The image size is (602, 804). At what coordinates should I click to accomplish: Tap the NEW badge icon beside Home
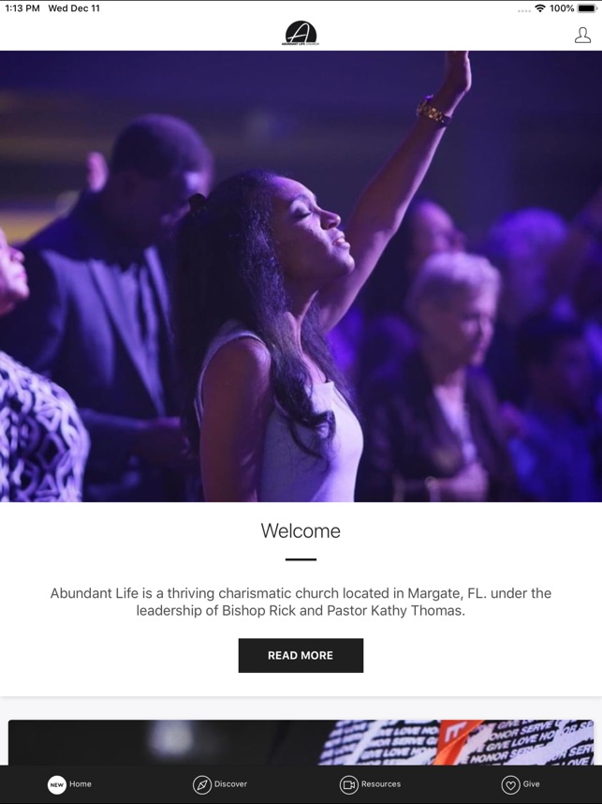point(57,784)
